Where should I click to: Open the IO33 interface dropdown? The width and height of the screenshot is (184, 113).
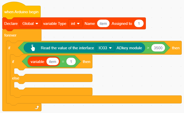105,48
